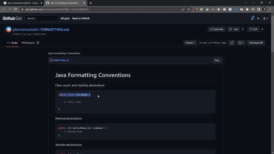Screen dimensions: 274x154
Task: Open the save-to-desktop dropdown
Action: [241, 43]
